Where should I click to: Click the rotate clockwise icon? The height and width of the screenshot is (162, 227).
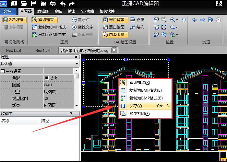coord(156,27)
